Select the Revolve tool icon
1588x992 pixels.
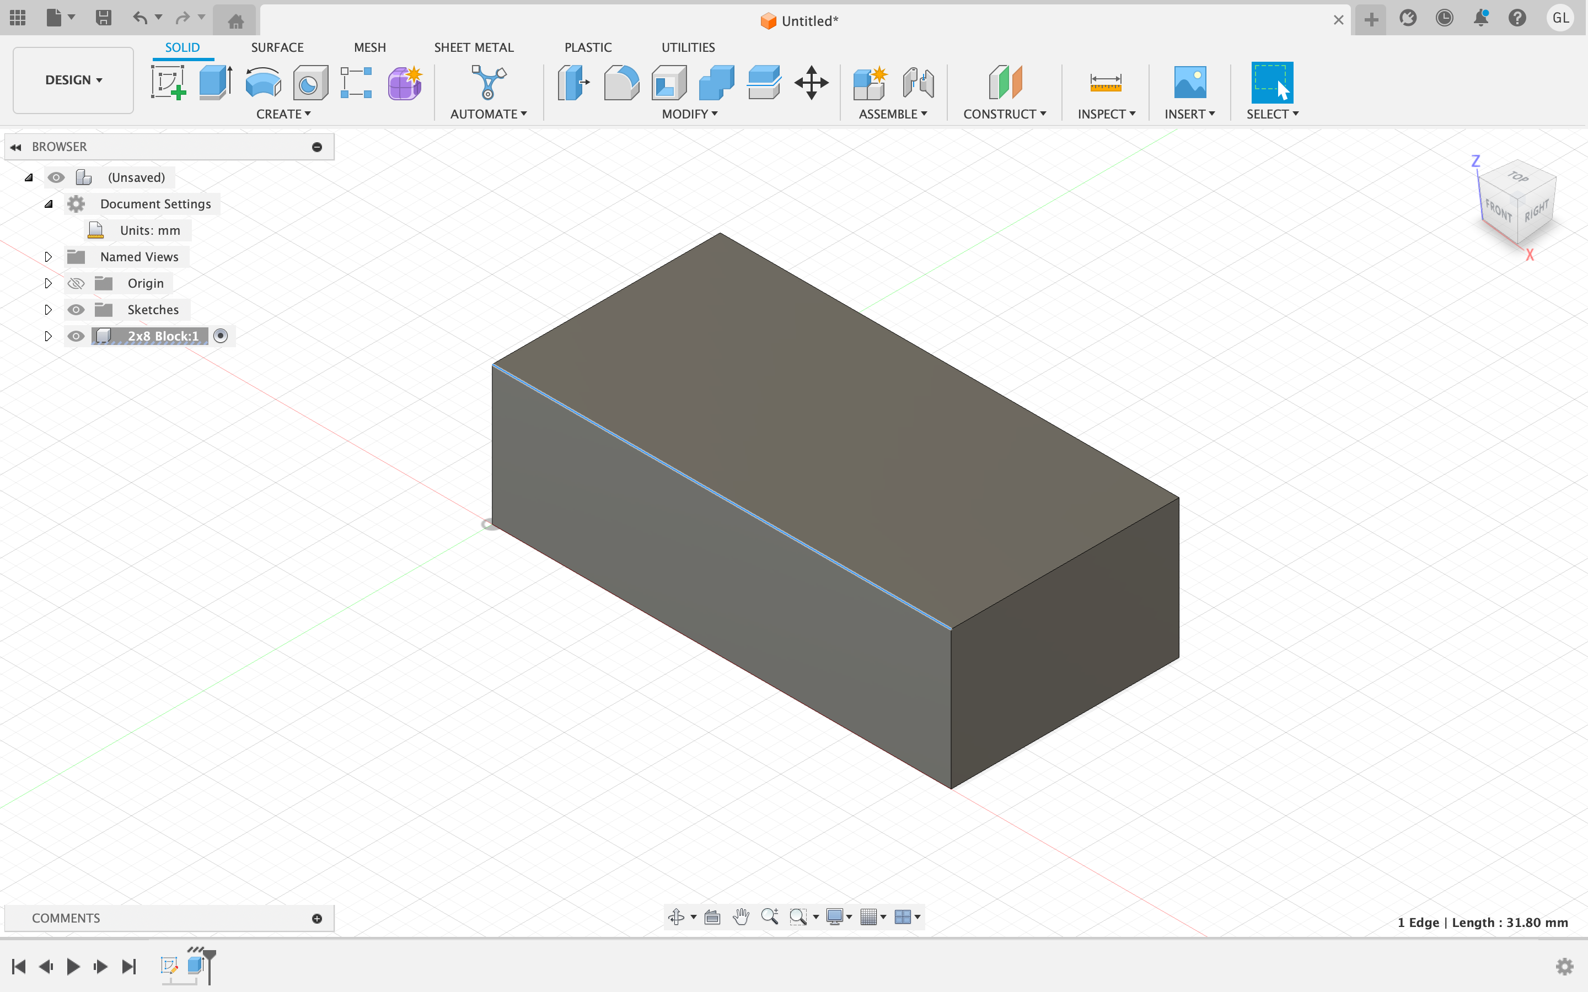click(262, 83)
